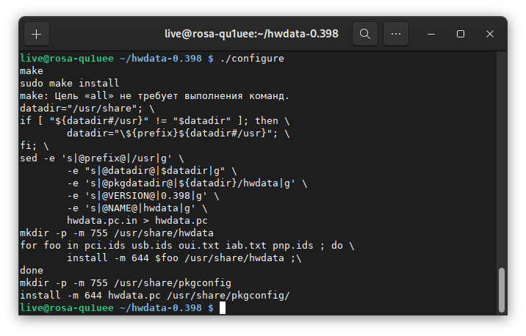Image resolution: width=526 pixels, height=336 pixels.
Task: Click the window title live@rosa-qu1uee:~/hwdata-0.398
Action: pos(251,34)
